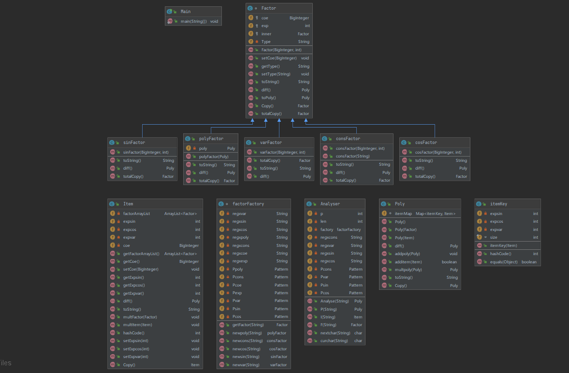Select getType() in the Factor class
The image size is (569, 373).
tap(278, 66)
